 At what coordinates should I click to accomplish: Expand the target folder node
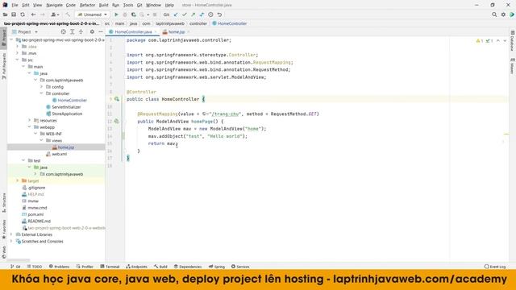pyautogui.click(x=17, y=180)
